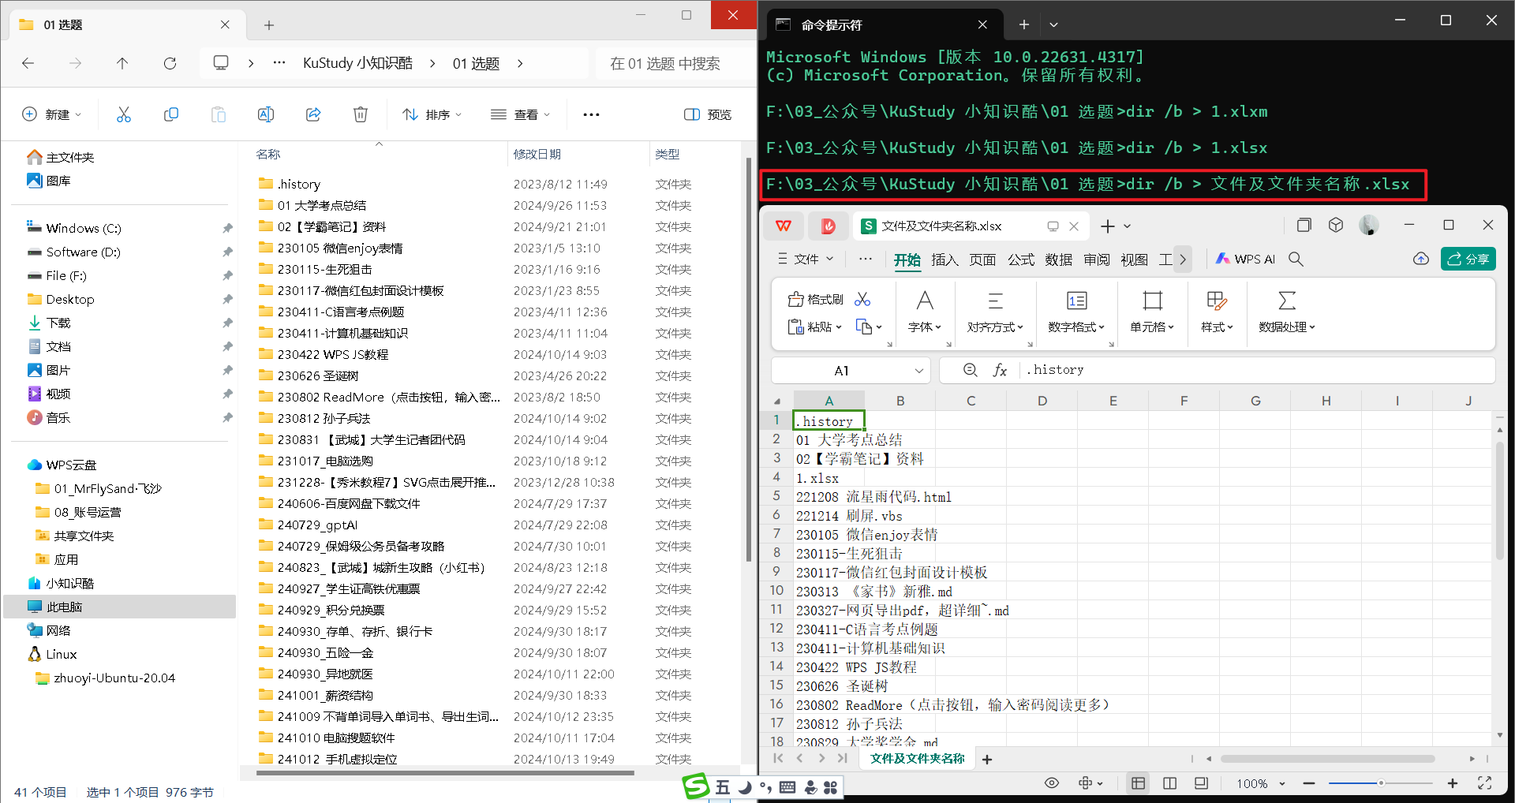Open the soft keyboard icon on IME bar
1515x803 pixels.
pyautogui.click(x=787, y=787)
